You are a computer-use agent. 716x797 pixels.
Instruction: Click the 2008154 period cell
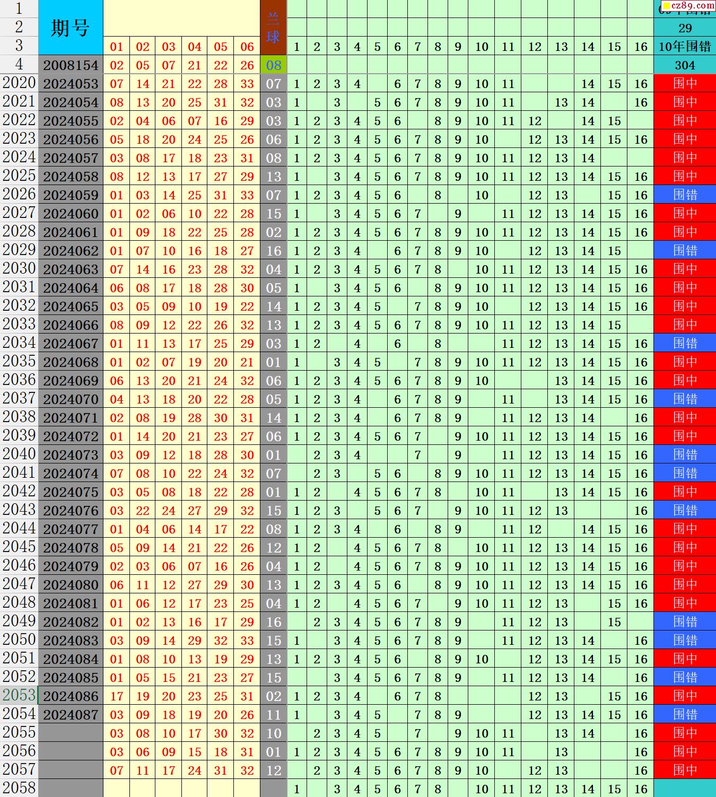(71, 65)
